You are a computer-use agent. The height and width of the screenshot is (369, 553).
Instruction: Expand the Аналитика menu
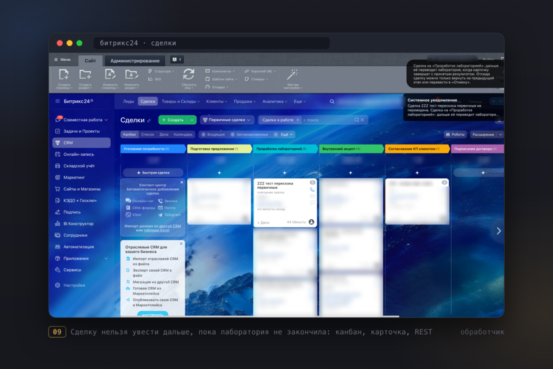click(275, 101)
